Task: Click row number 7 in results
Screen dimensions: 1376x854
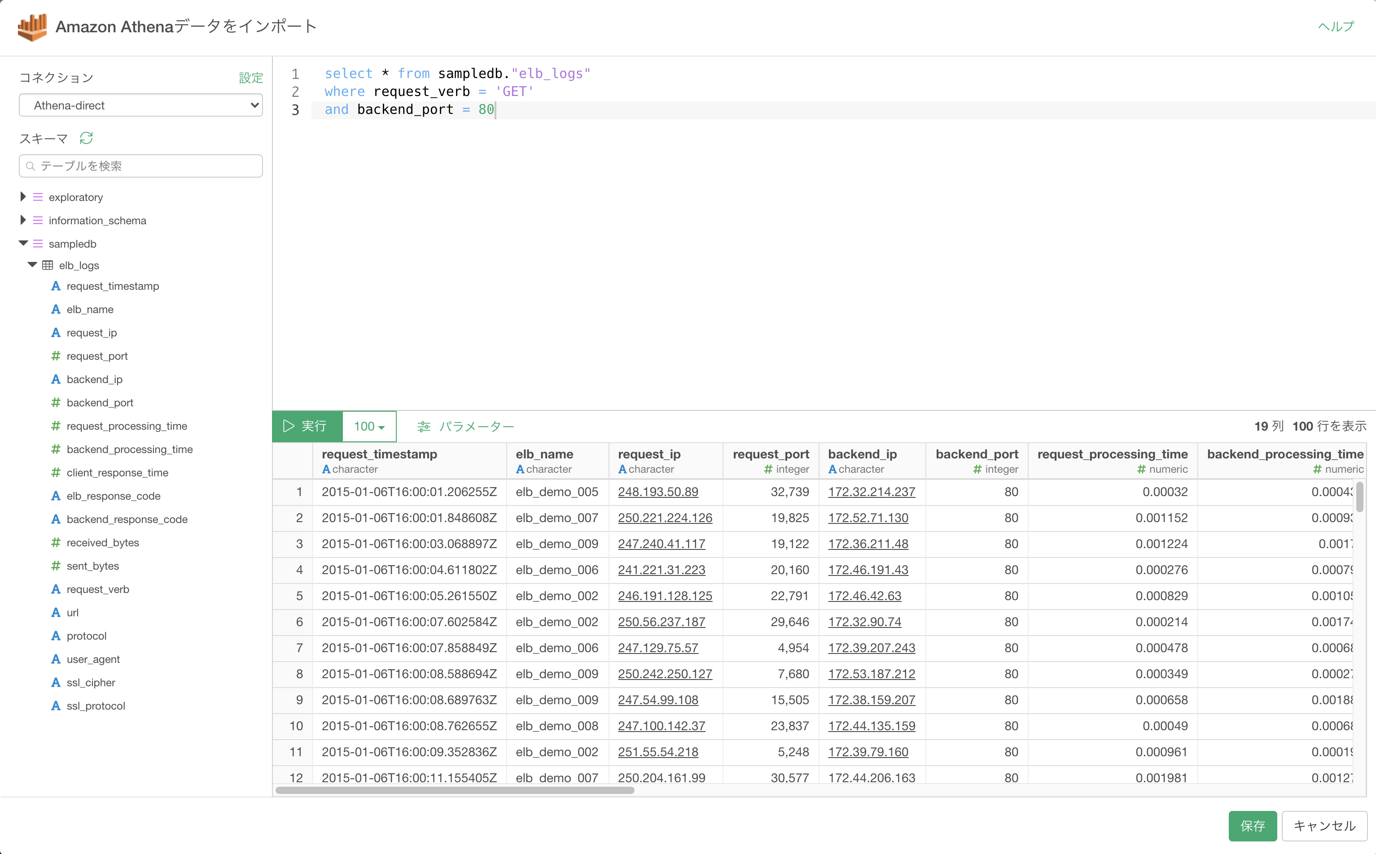Action: tap(299, 648)
